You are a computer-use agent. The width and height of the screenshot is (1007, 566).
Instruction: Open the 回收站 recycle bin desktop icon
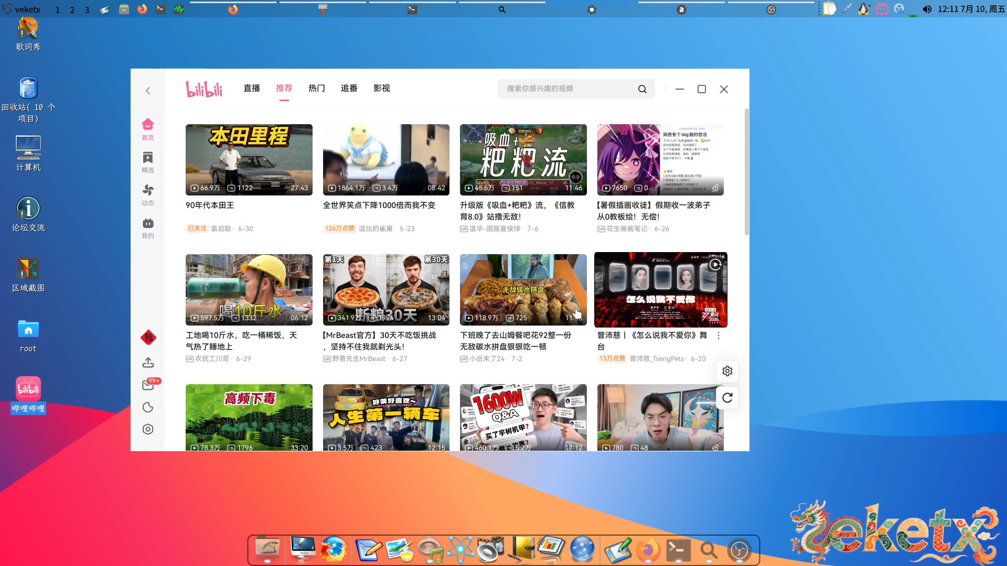[x=28, y=100]
